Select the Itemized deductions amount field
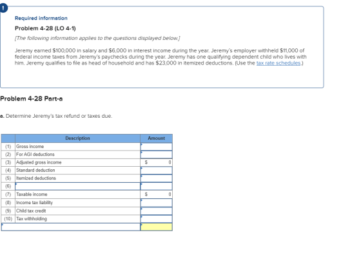The width and height of the screenshot is (361, 273). click(x=156, y=178)
